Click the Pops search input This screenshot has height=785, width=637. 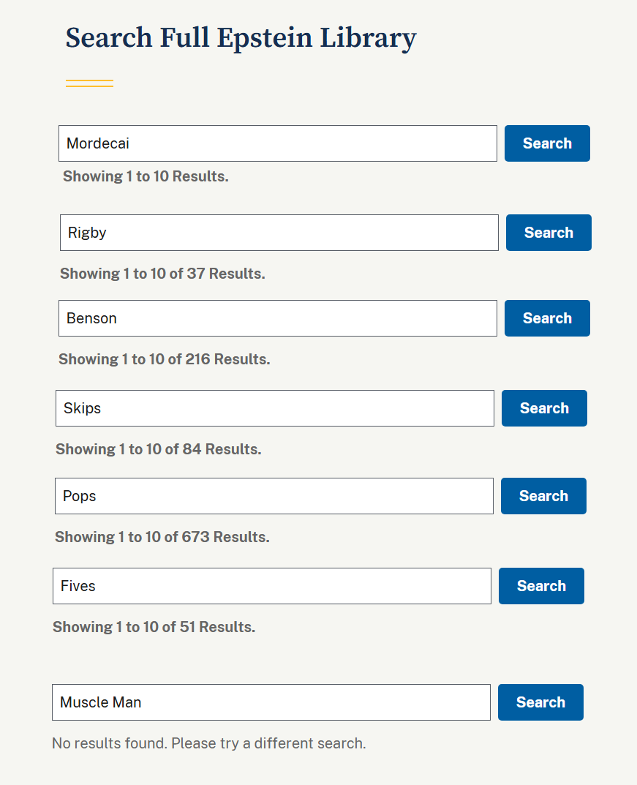click(x=274, y=496)
